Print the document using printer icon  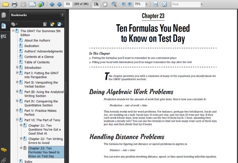click(x=14, y=4)
